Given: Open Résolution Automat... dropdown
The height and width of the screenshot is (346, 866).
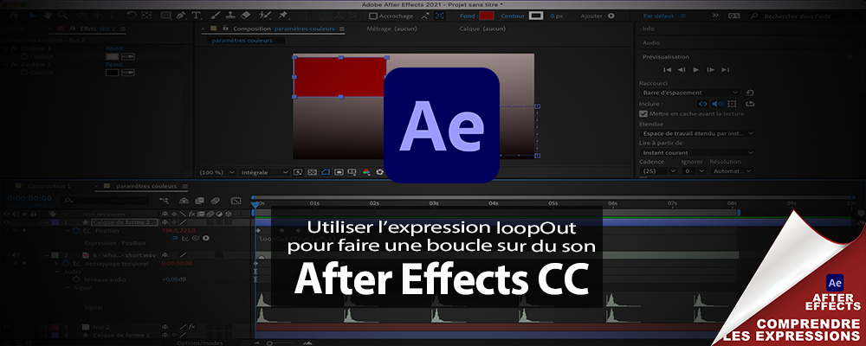Looking at the screenshot, I should coord(731,171).
